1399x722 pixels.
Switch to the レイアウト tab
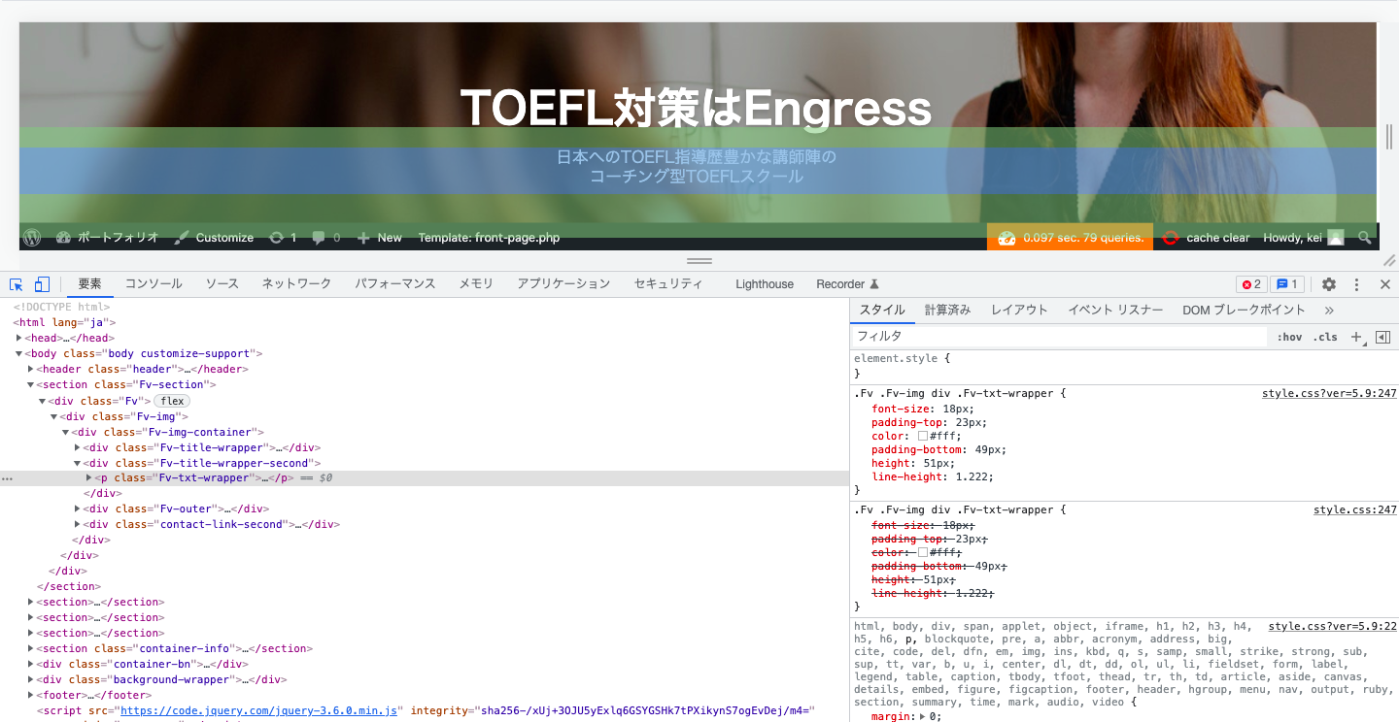pos(1019,311)
